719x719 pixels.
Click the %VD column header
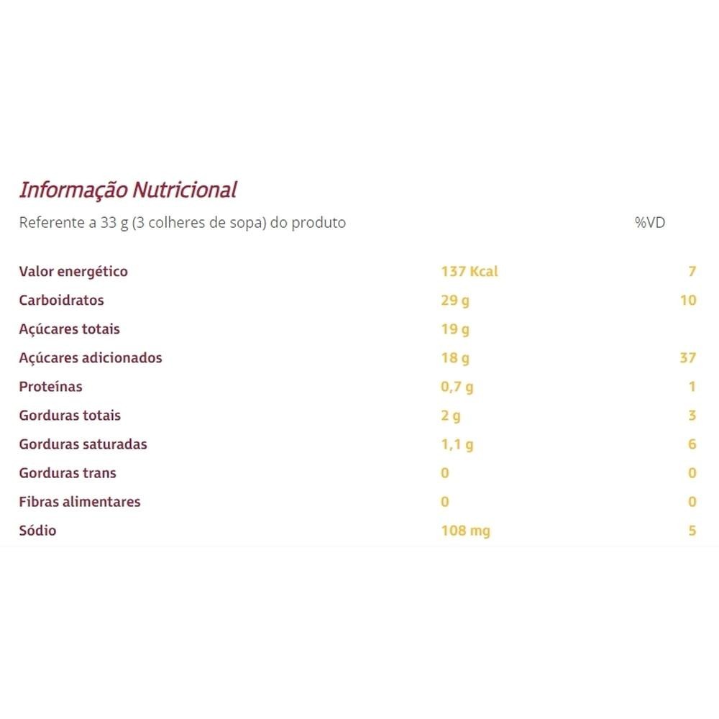pyautogui.click(x=649, y=223)
